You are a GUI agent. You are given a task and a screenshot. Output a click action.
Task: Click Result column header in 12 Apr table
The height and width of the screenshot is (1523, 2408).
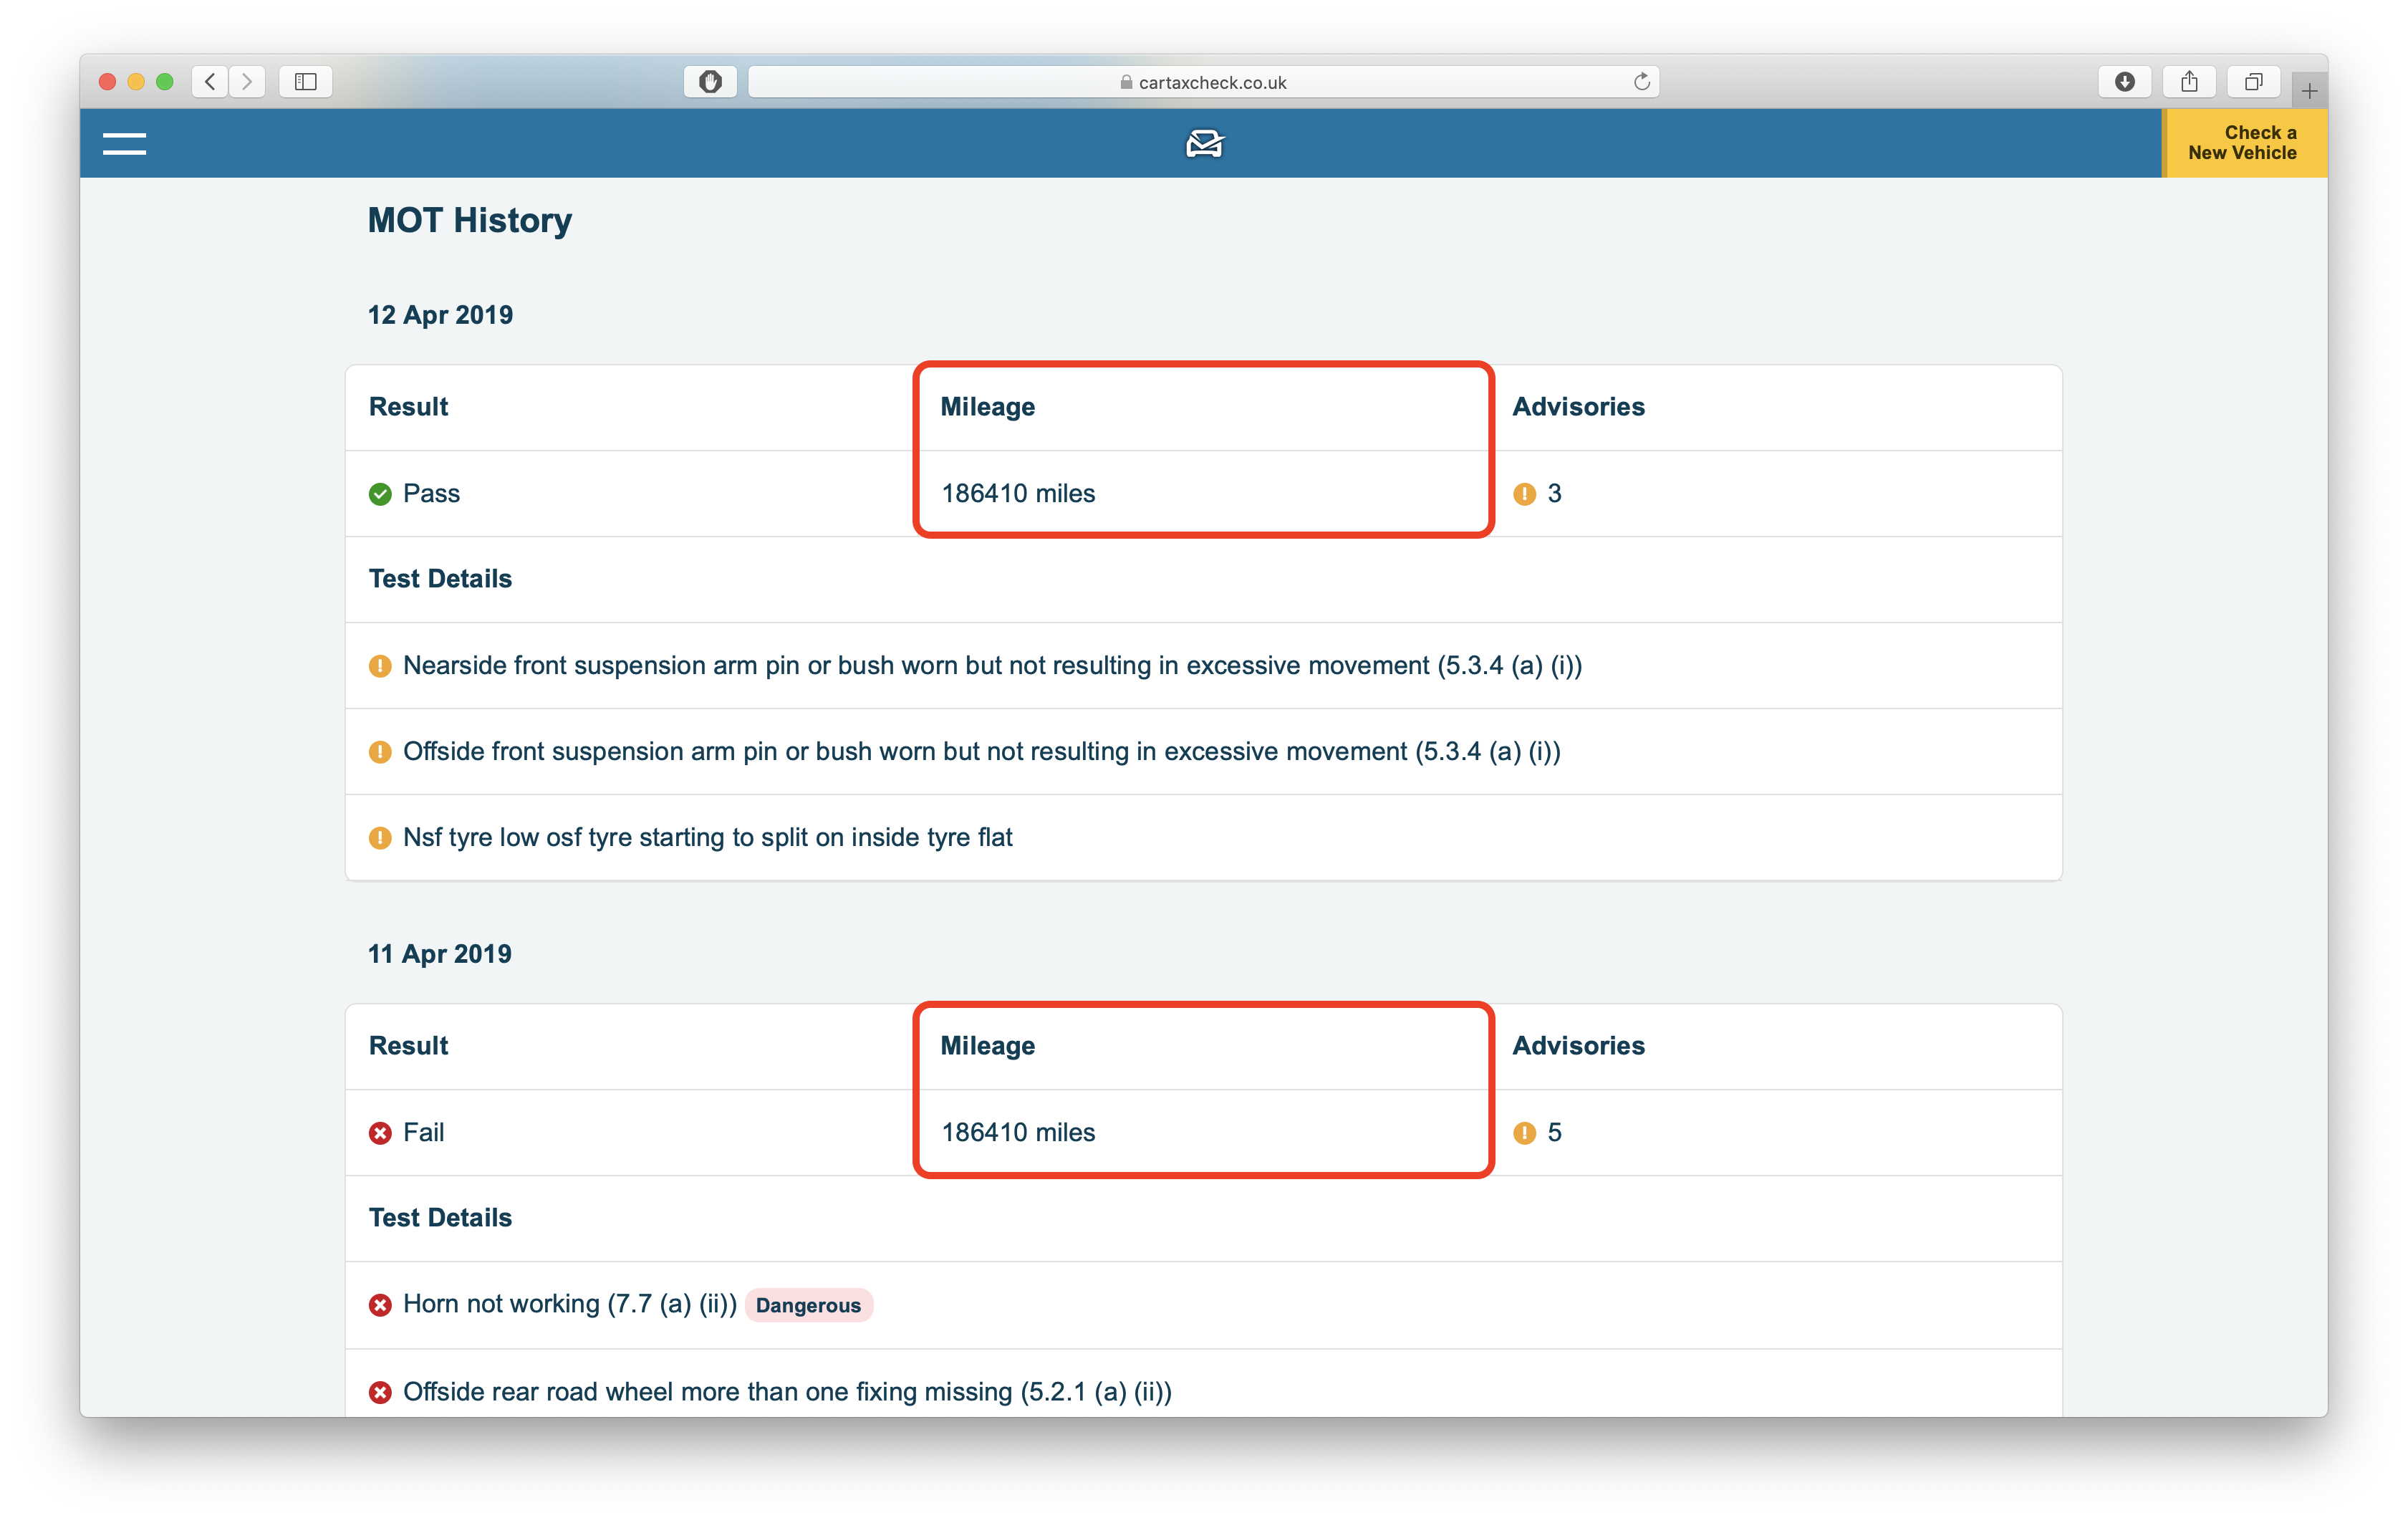click(408, 407)
